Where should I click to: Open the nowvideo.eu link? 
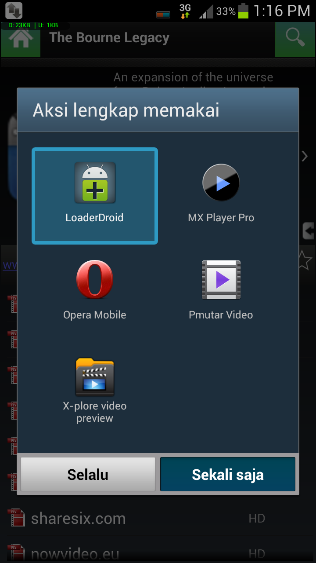pyautogui.click(x=75, y=554)
